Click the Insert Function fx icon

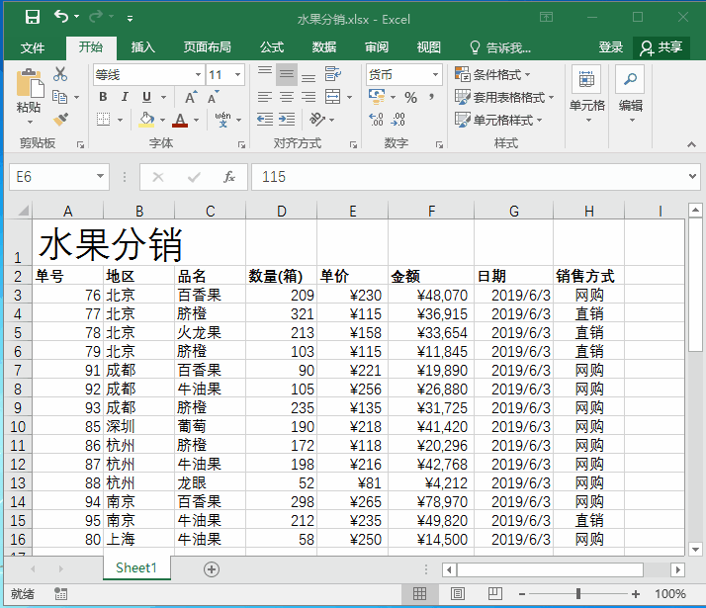(229, 177)
